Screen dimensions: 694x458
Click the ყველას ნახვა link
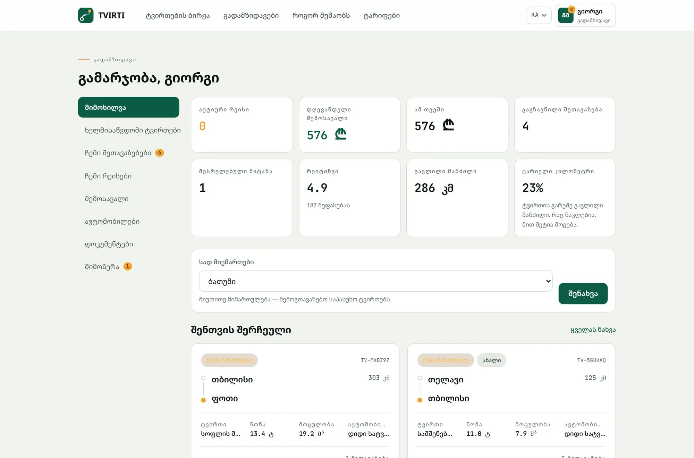[593, 330]
